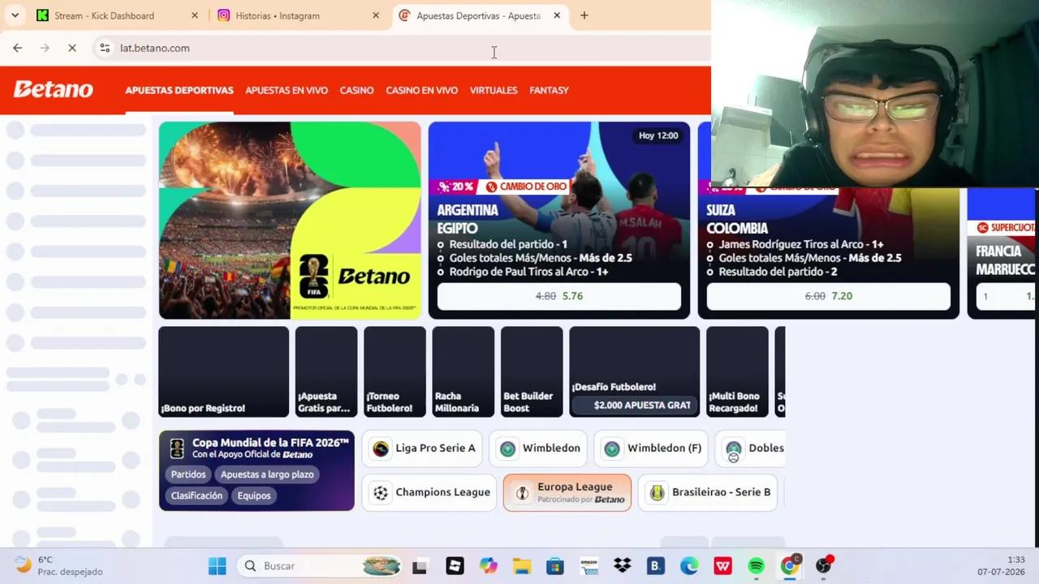Open Windows Start menu
Screen dimensions: 1039x584
point(218,566)
